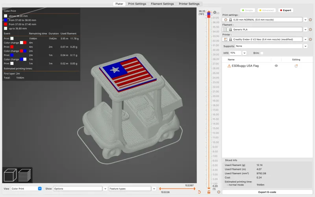Image resolution: width=315 pixels, height=197 pixels.
Task: Click right thumb of horizontal moves slider
Action: (195, 189)
